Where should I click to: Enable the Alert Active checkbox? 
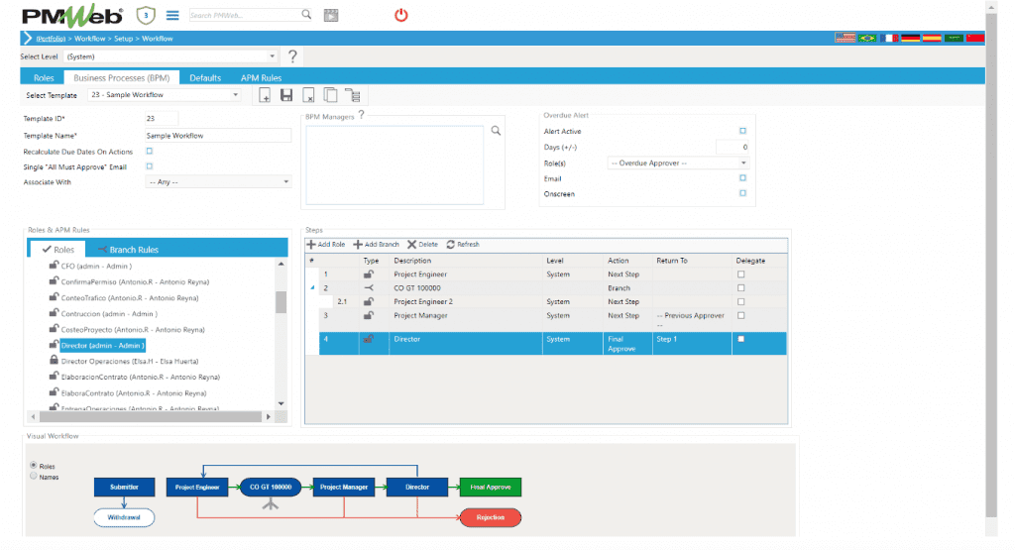742,131
